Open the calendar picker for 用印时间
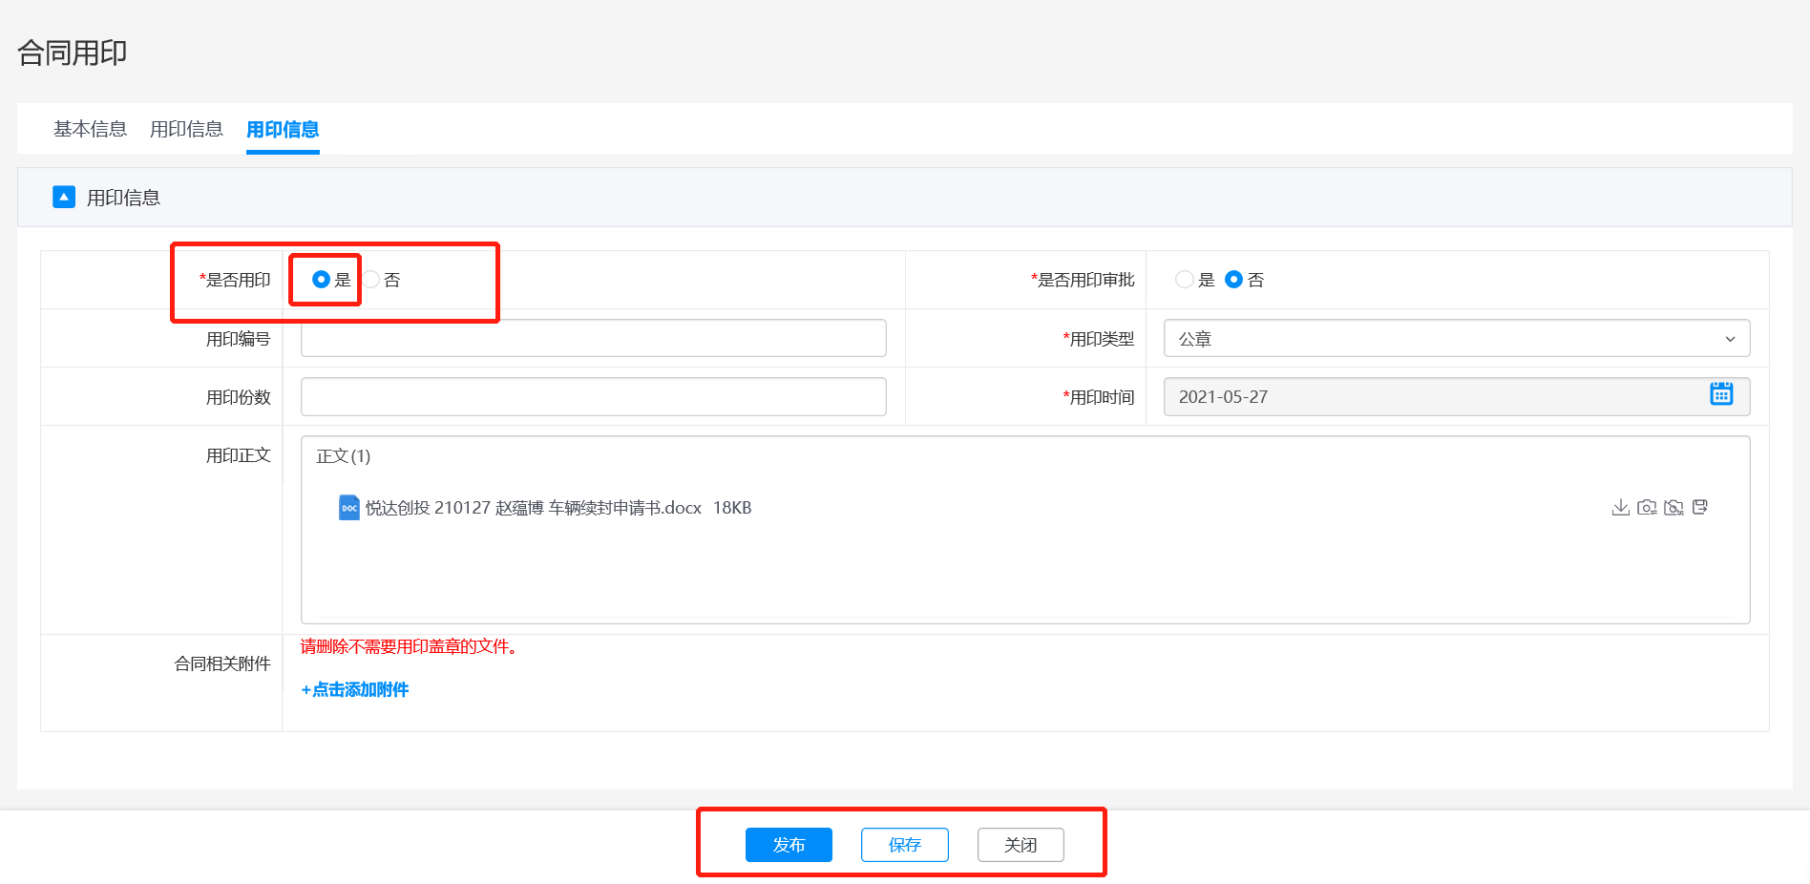Viewport: 1810px width, 884px height. click(x=1721, y=394)
